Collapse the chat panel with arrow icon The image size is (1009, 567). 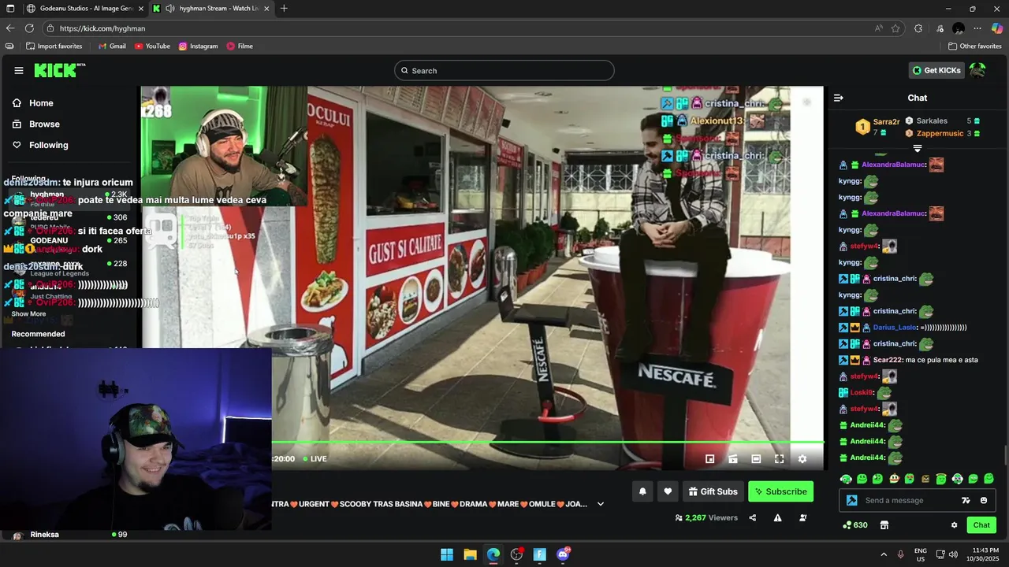coord(838,98)
